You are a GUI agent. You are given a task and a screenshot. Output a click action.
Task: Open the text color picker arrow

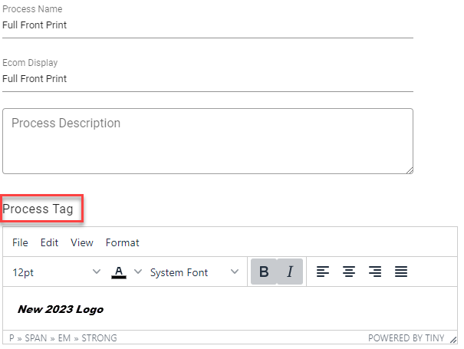tap(138, 272)
